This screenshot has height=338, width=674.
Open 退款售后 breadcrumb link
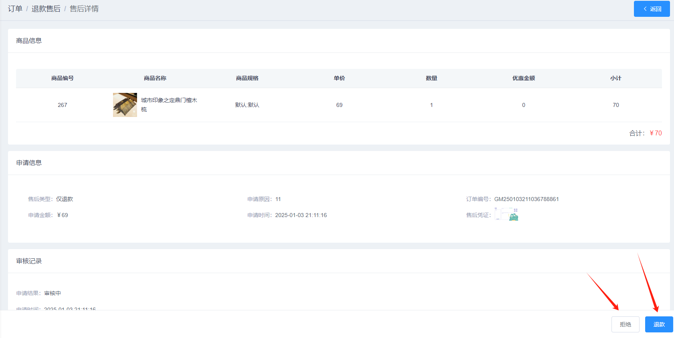pos(46,9)
